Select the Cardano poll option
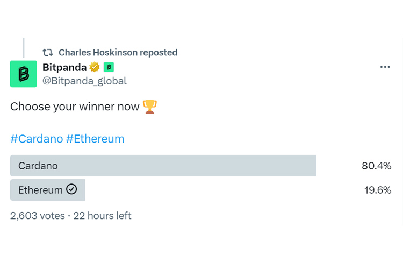Image resolution: width=403 pixels, height=269 pixels. click(163, 166)
